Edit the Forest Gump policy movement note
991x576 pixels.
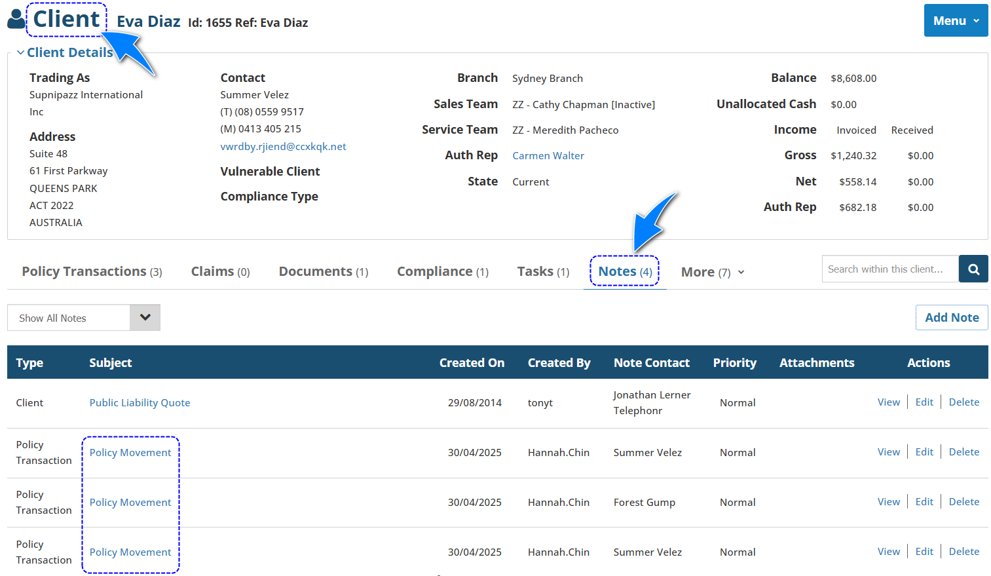[x=924, y=502]
